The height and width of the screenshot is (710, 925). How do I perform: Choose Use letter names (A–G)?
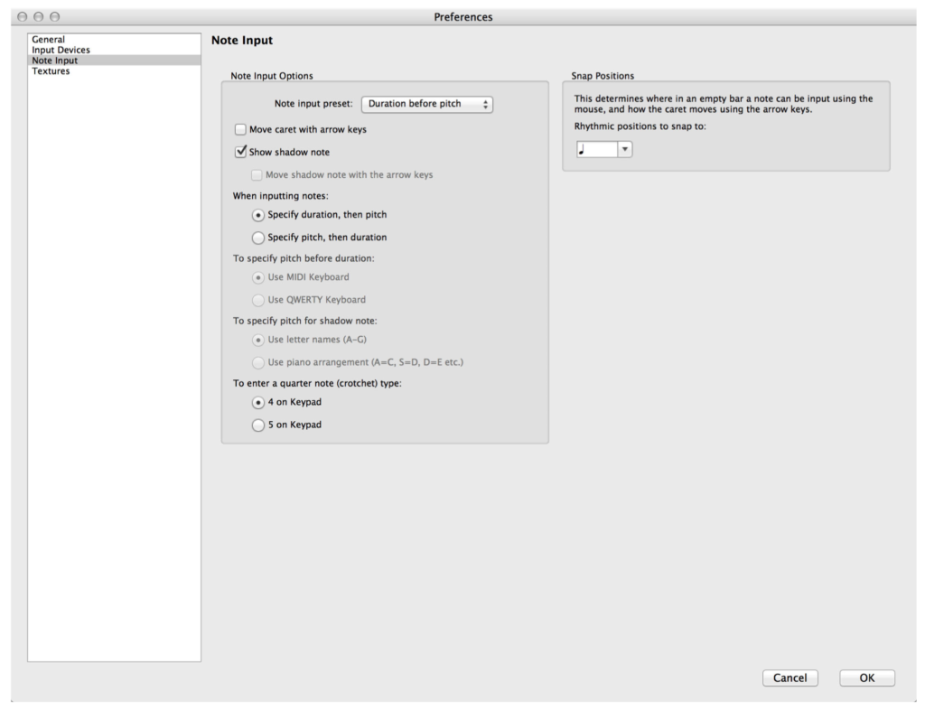(x=258, y=339)
